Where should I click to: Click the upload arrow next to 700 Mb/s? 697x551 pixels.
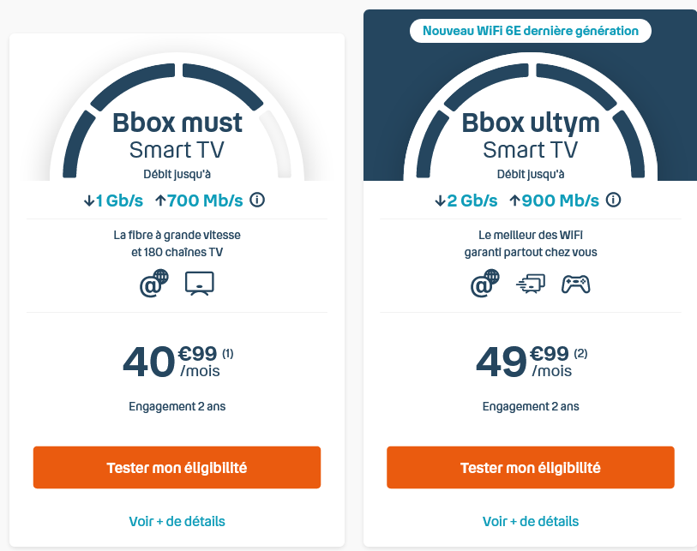160,201
